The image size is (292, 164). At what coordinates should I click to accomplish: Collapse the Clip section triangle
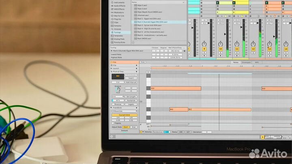(137, 66)
